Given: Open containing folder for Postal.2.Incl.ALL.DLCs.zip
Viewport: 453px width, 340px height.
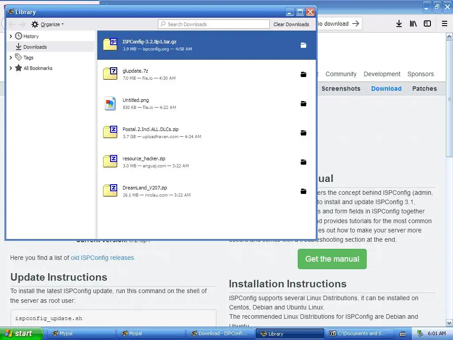Looking at the screenshot, I should coord(303,133).
